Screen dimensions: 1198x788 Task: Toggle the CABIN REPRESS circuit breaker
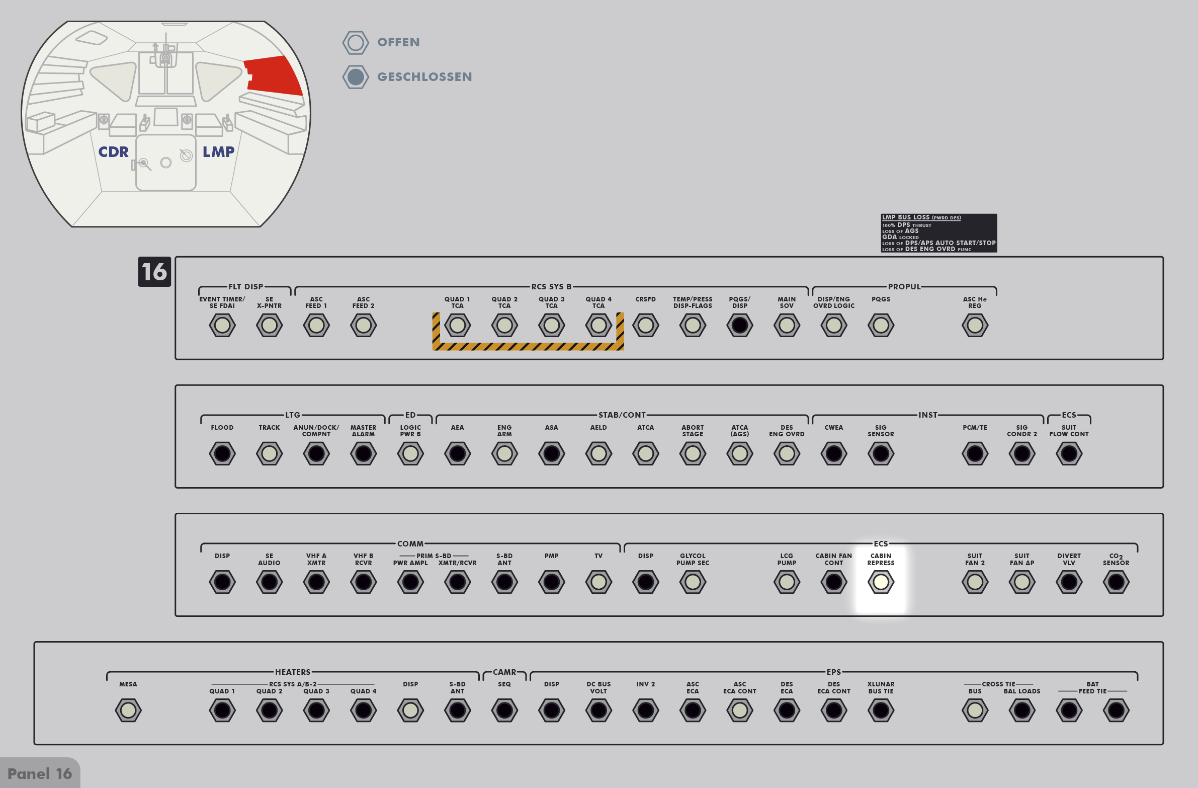[880, 582]
